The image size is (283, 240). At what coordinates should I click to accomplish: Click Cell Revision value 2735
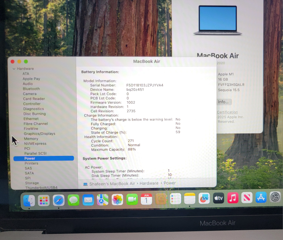tap(131, 111)
